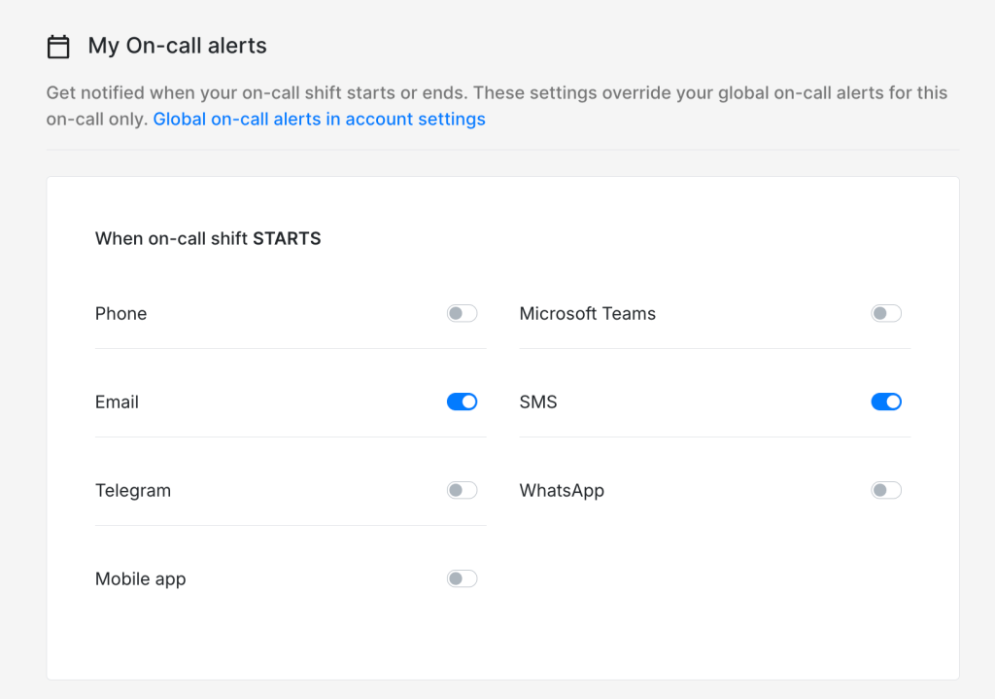Viewport: 995px width, 699px height.
Task: Click the WhatsApp label text
Action: point(562,490)
